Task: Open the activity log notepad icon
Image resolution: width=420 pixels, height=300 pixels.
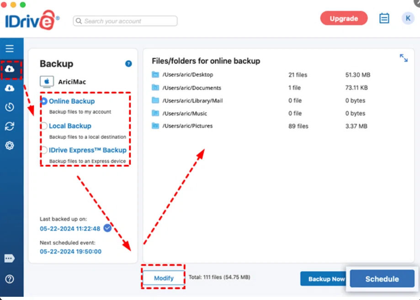Action: point(384,18)
